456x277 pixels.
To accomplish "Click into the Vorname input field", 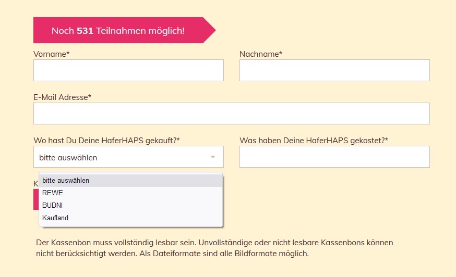I will (128, 70).
